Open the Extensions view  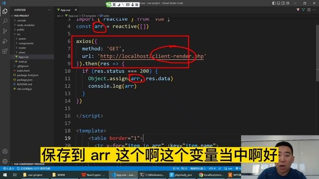point(5,51)
